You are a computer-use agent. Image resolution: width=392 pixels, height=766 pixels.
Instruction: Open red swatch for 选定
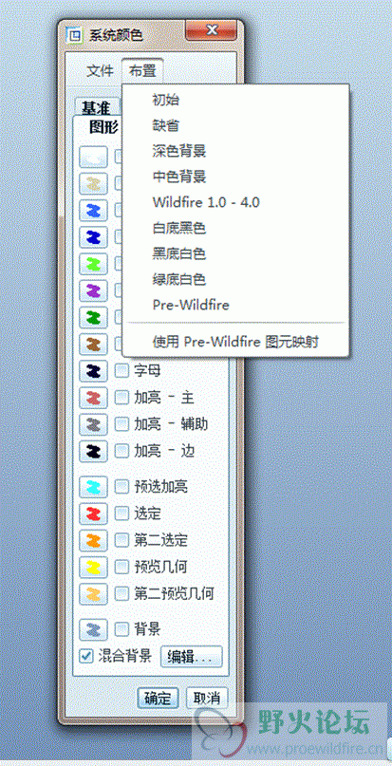pyautogui.click(x=93, y=514)
